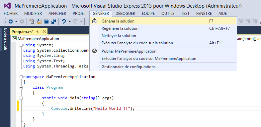Close the Program.cs tab
The image size is (261, 127).
click(44, 31)
